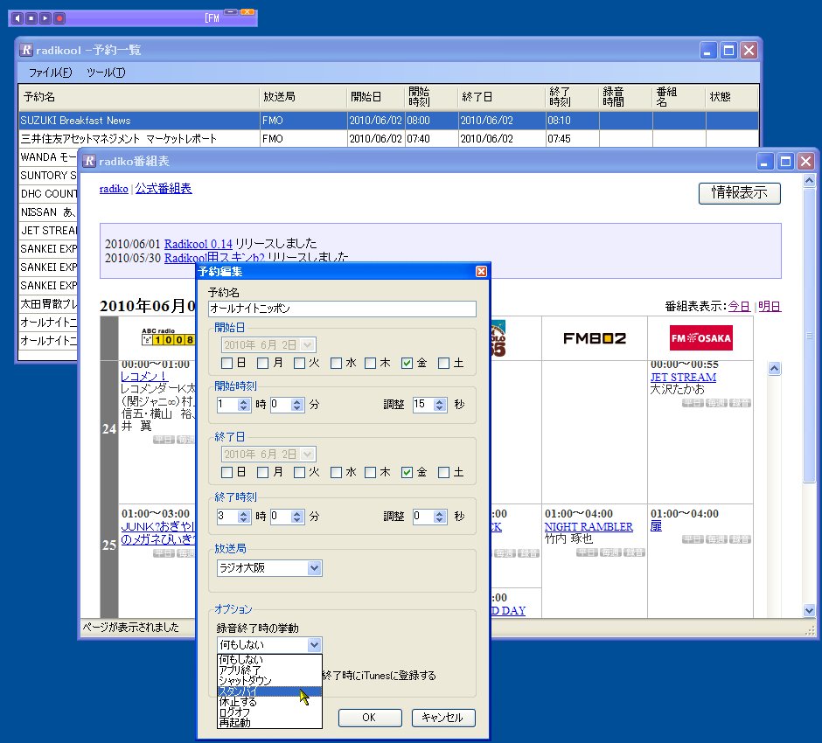Open the レコメン！ program link
Viewport: 822px width, 743px height.
pos(144,376)
